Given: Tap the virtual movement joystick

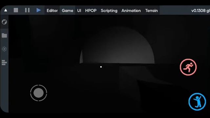Looking at the screenshot, I should click(39, 93).
